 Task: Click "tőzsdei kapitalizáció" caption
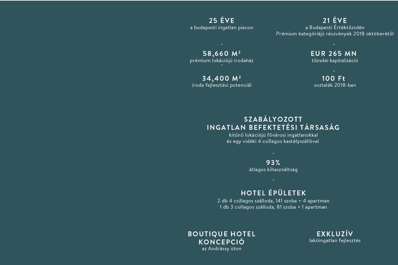[x=335, y=61]
